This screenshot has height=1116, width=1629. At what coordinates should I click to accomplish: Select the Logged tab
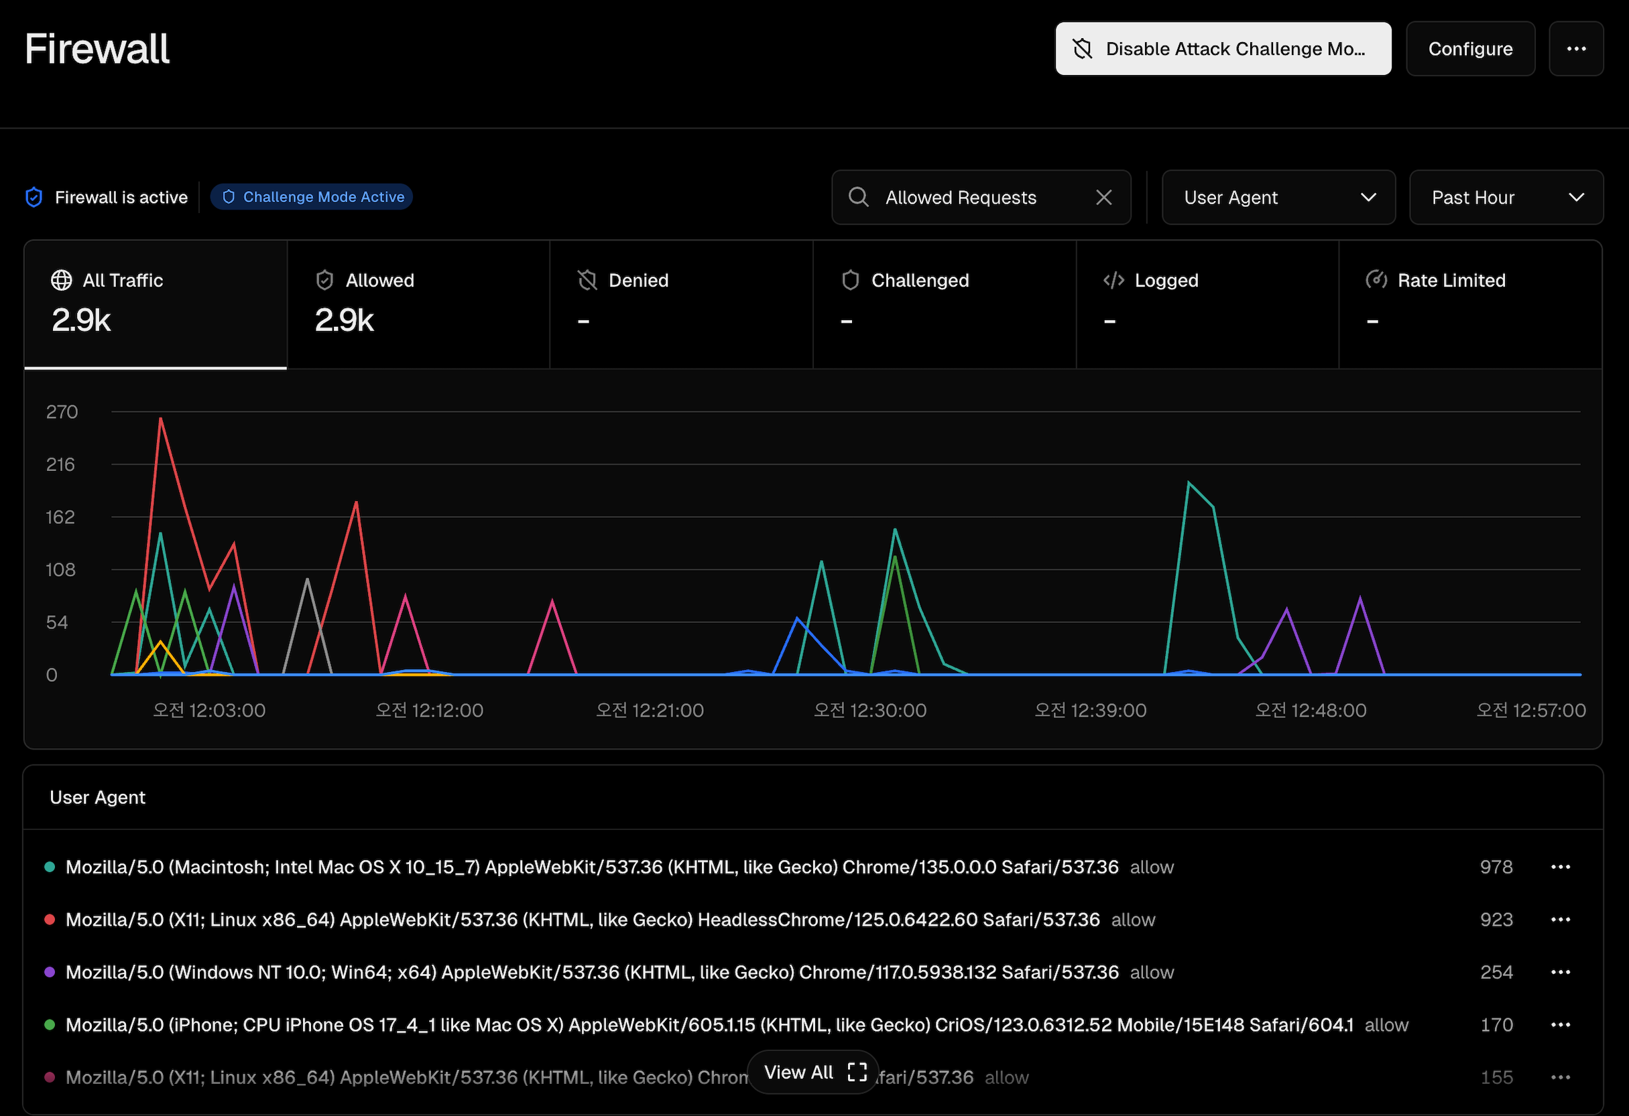1207,305
